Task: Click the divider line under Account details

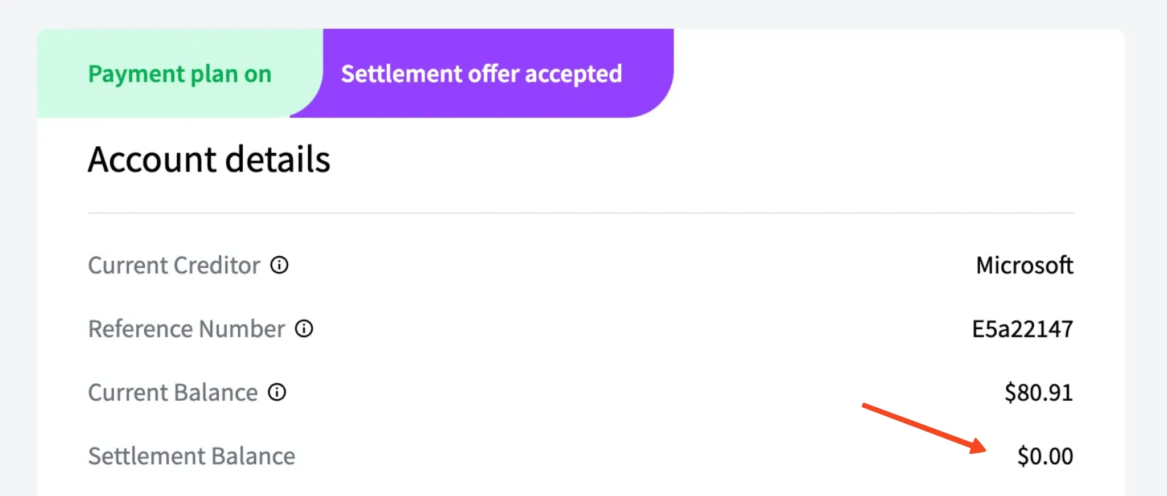Action: click(581, 213)
